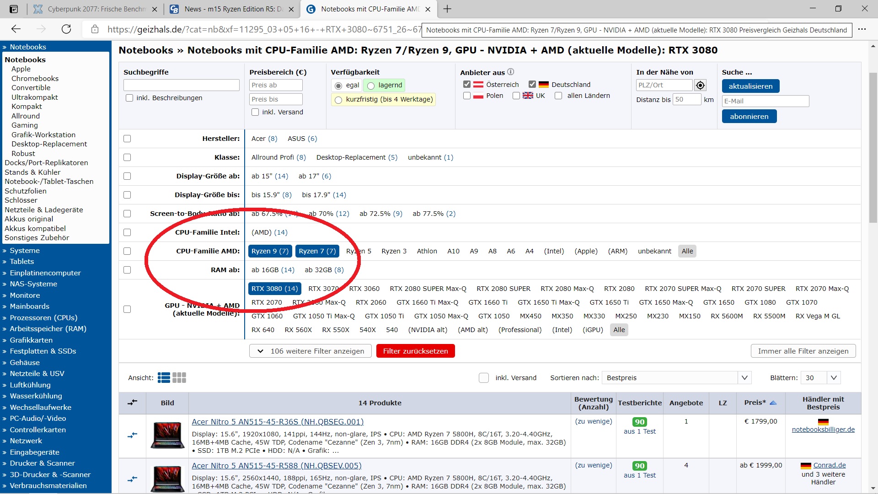Open the Sortieren nach Bestpreis dropdown

[x=677, y=377]
